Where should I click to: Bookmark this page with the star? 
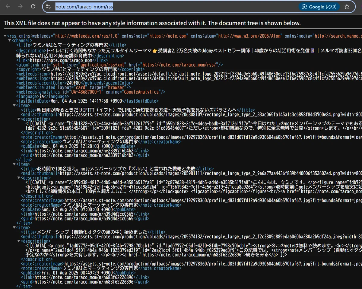[347, 7]
